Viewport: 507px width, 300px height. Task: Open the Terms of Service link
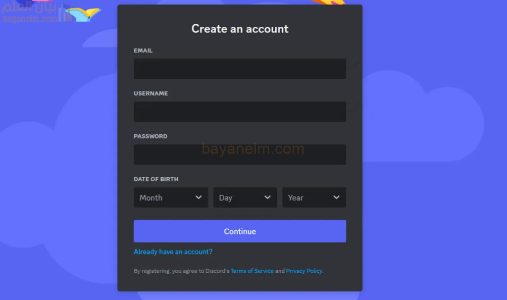[252, 271]
